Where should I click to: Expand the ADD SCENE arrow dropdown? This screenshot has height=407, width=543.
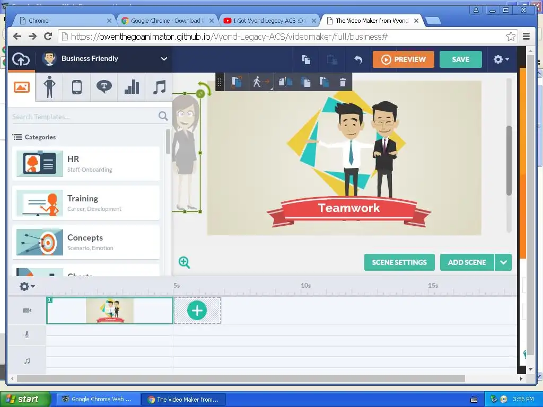pos(503,262)
